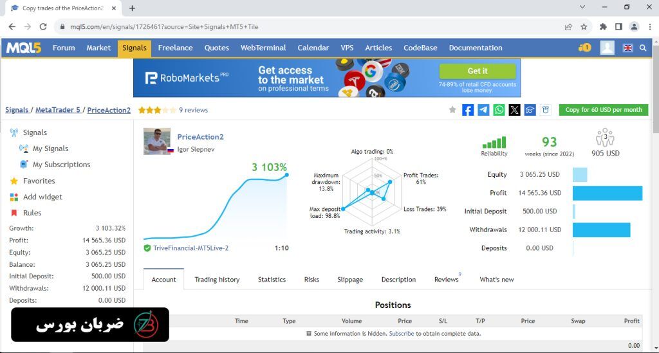659x353 pixels.
Task: Share the signal via Telegram icon
Action: click(483, 110)
